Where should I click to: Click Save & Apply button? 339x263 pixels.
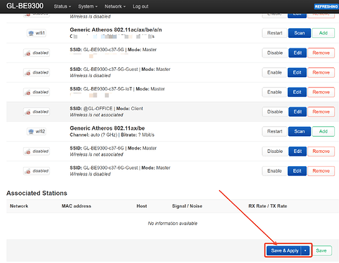coord(284,250)
